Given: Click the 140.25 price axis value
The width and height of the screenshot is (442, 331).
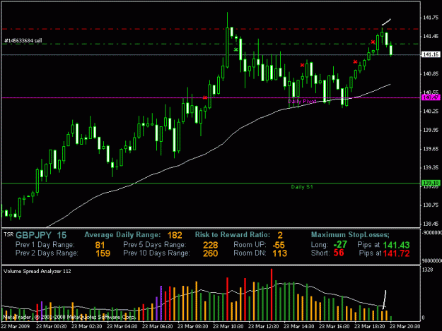Looking at the screenshot, I should point(431,112).
